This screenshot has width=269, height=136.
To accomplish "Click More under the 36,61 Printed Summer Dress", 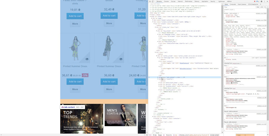I will click(75, 89).
